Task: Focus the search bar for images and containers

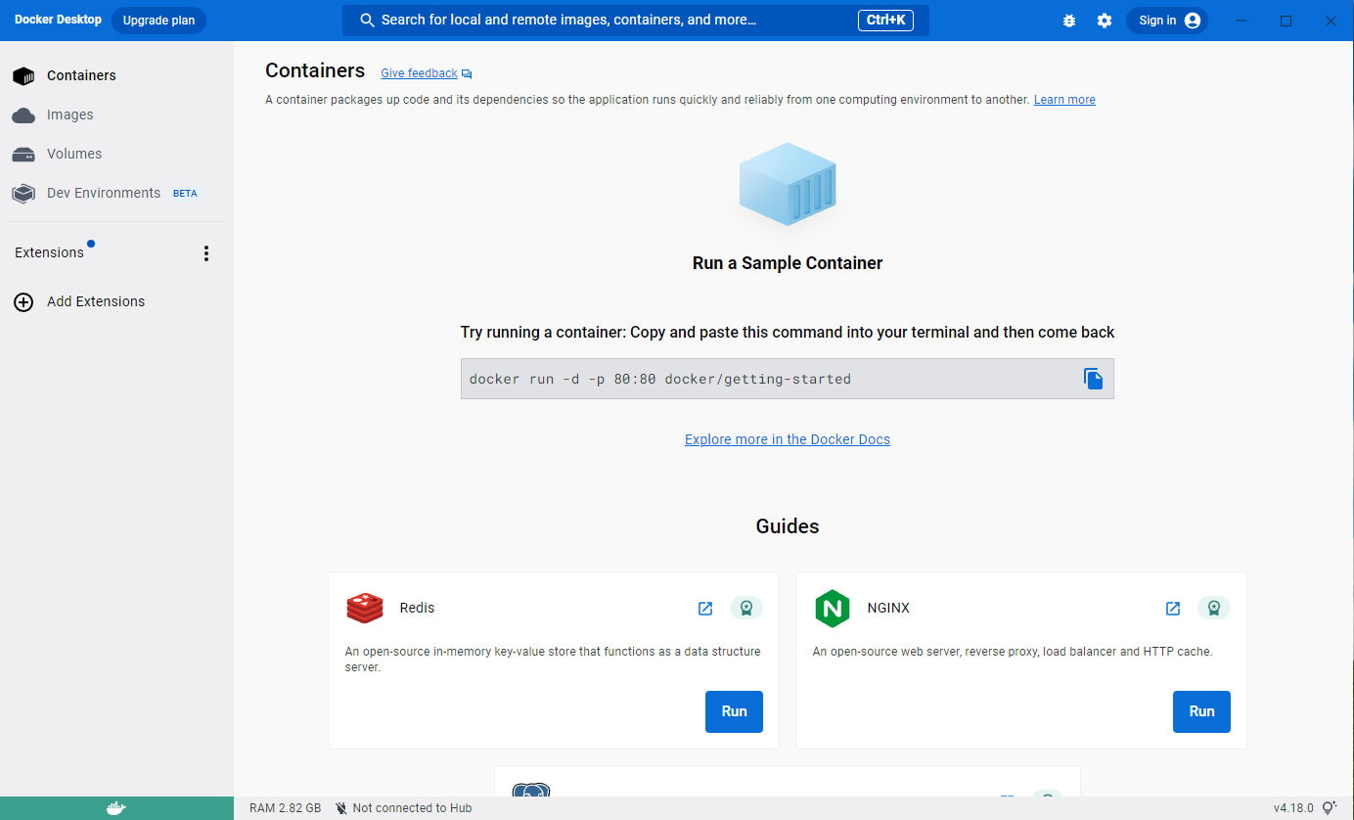Action: coord(636,20)
